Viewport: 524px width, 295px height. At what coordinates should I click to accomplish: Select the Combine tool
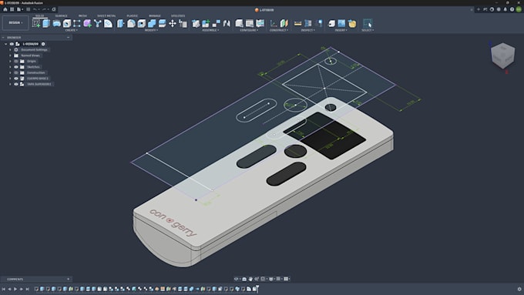click(x=152, y=23)
